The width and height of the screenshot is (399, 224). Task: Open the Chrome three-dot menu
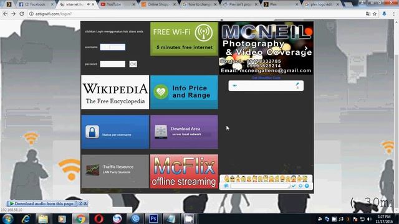[x=394, y=14]
